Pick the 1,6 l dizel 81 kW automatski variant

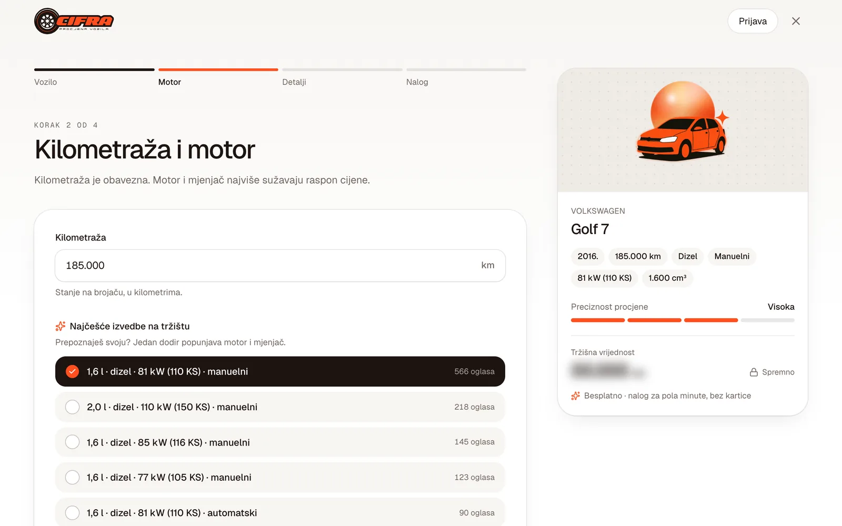(280, 512)
